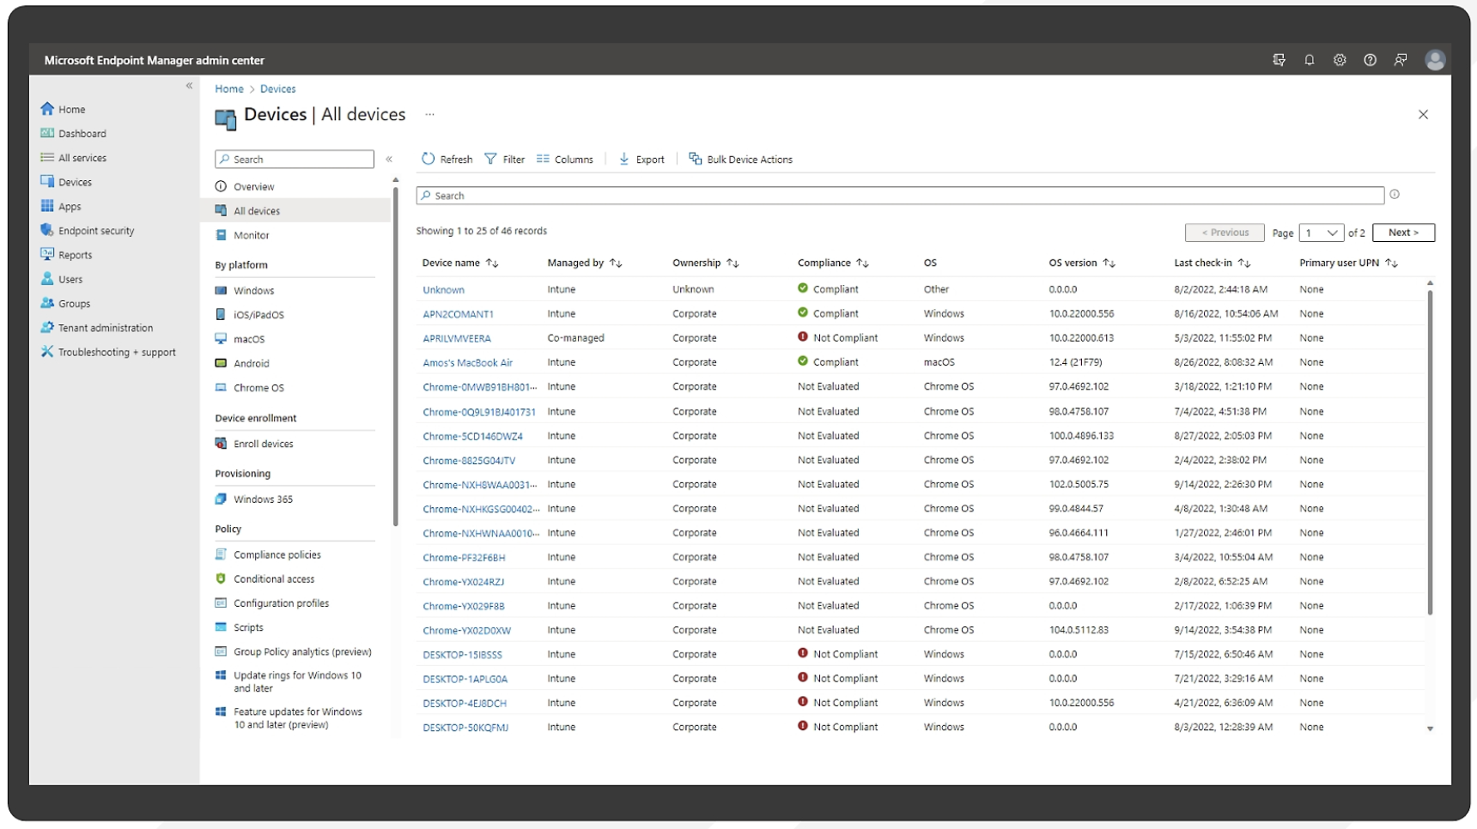Click the Export download arrow icon
The width and height of the screenshot is (1477, 829).
click(x=624, y=159)
